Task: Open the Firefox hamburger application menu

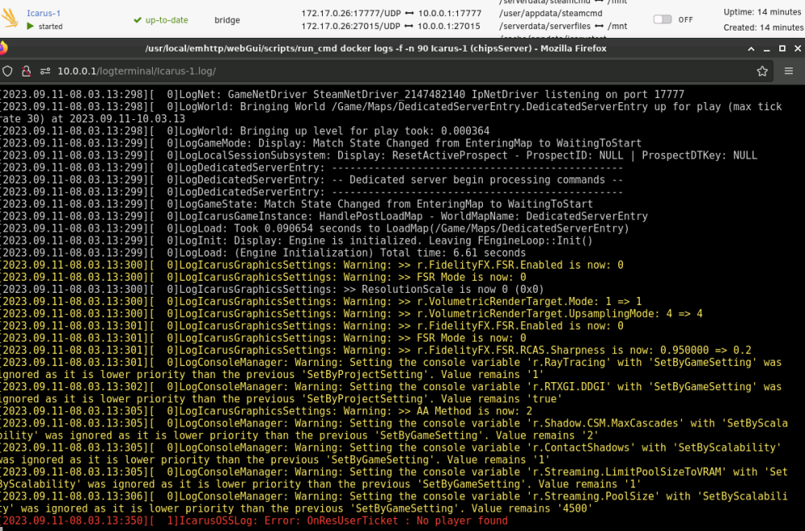Action: point(789,72)
